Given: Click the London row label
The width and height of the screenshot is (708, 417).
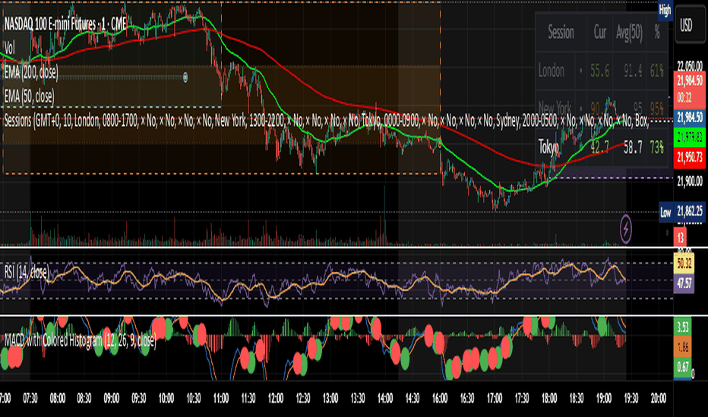Looking at the screenshot, I should click(552, 71).
